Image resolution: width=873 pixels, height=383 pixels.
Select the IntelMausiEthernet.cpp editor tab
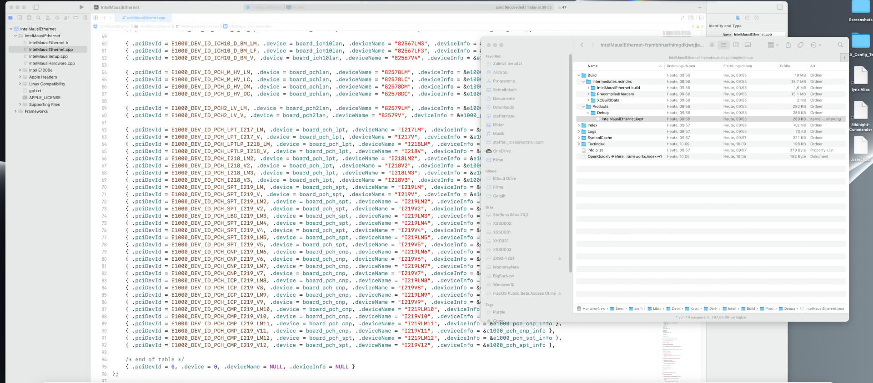pyautogui.click(x=144, y=18)
